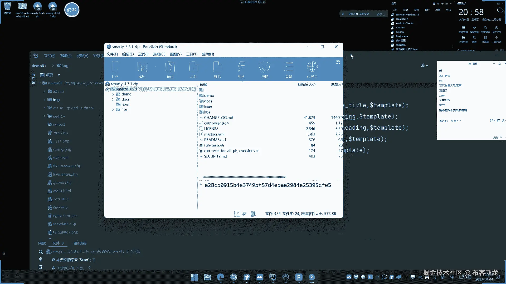Switch to details list view in status bar

(x=237, y=214)
